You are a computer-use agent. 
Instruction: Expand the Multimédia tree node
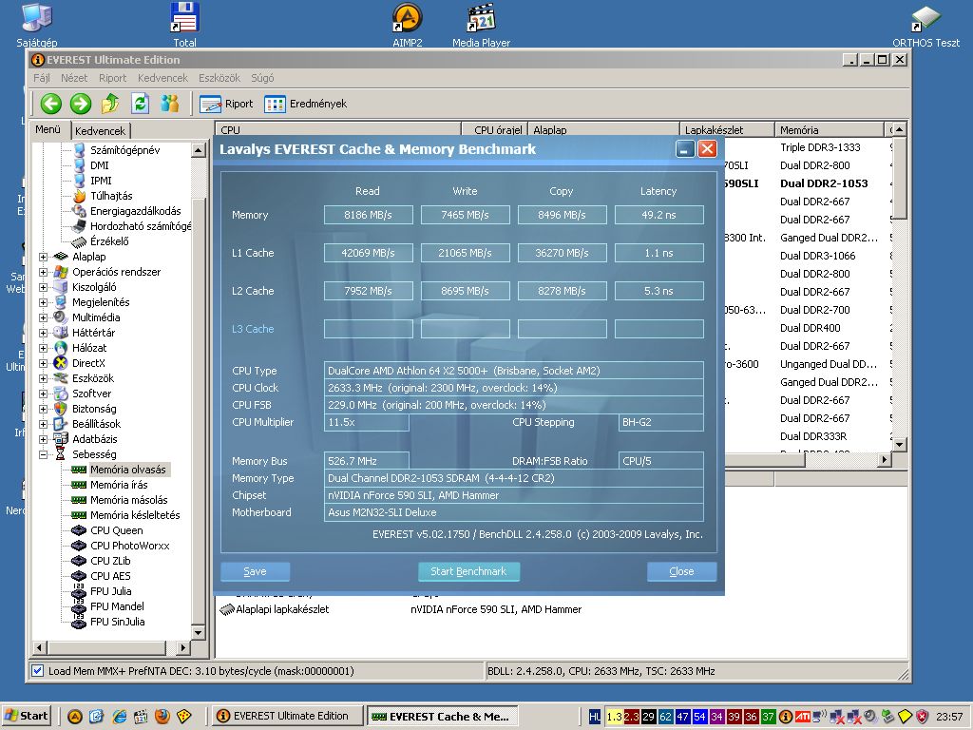coord(43,317)
